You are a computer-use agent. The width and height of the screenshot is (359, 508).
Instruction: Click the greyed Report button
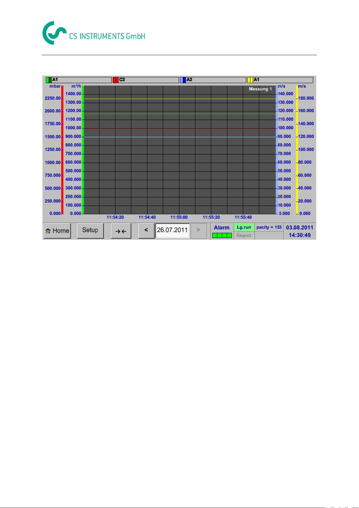coord(244,235)
